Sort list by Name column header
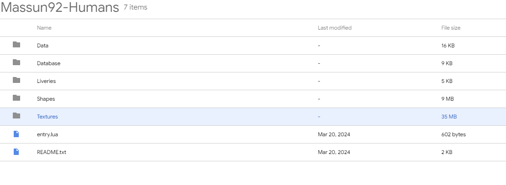506x185 pixels. click(44, 28)
